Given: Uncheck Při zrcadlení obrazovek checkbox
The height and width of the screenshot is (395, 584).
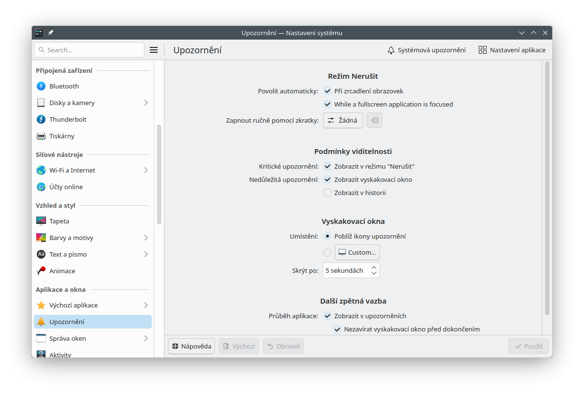Looking at the screenshot, I should click(328, 91).
